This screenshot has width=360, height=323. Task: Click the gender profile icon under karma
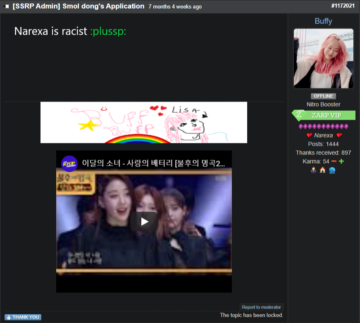click(313, 170)
